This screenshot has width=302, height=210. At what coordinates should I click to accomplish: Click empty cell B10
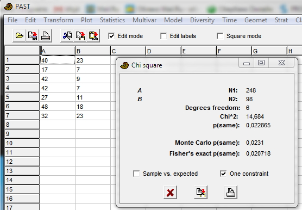(x=93, y=143)
